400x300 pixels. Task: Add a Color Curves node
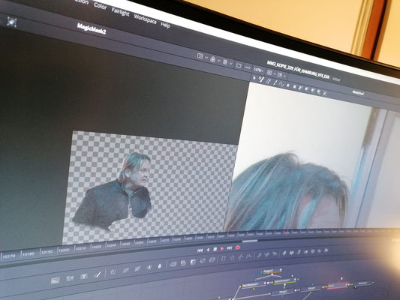[x=125, y=270]
